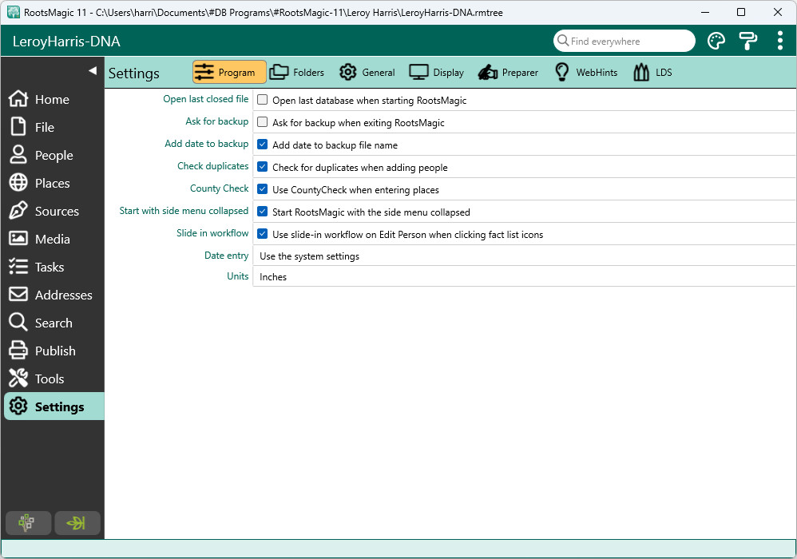Disable slide-in workflow on Edit Person

coord(262,234)
